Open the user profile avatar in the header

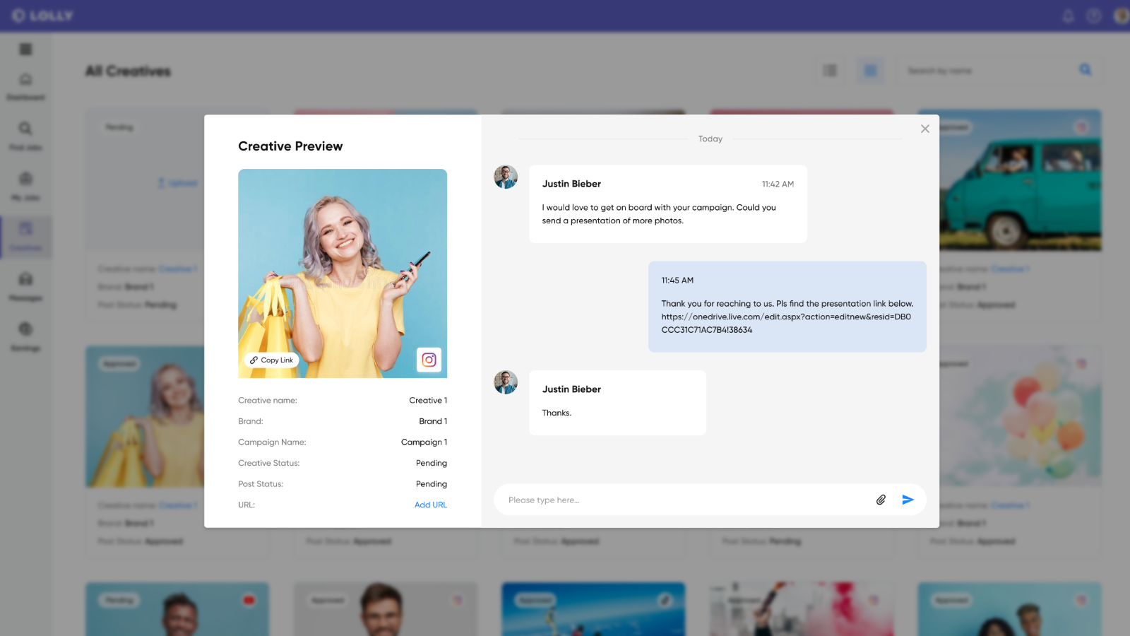pos(1121,16)
